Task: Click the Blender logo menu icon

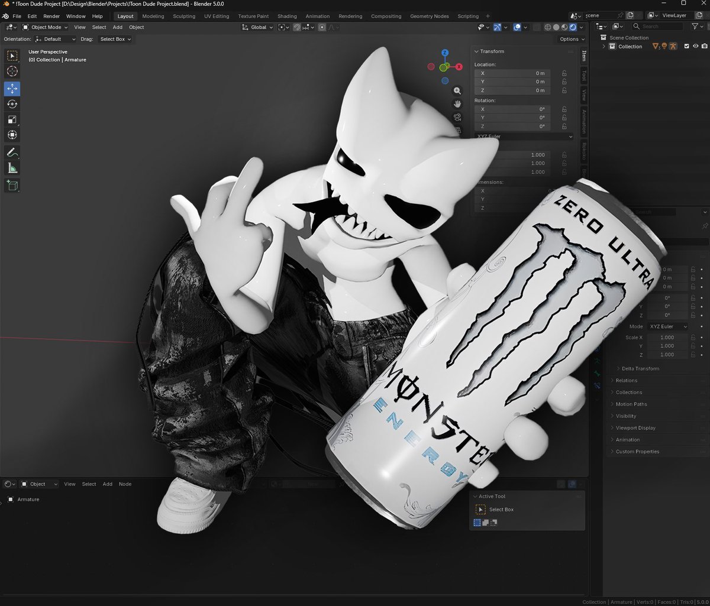Action: pyautogui.click(x=6, y=16)
